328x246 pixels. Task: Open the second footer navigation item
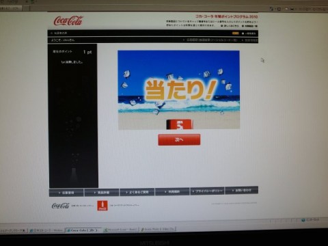(102, 193)
